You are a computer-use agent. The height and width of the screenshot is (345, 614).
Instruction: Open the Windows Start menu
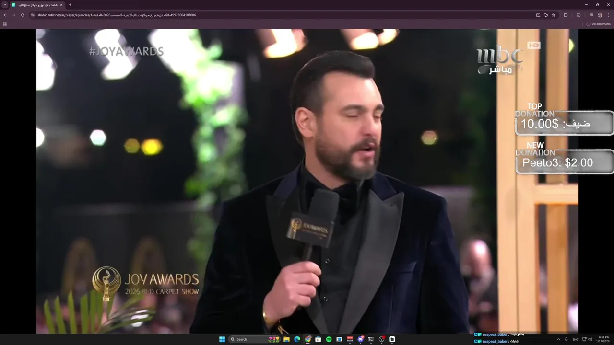pos(222,339)
